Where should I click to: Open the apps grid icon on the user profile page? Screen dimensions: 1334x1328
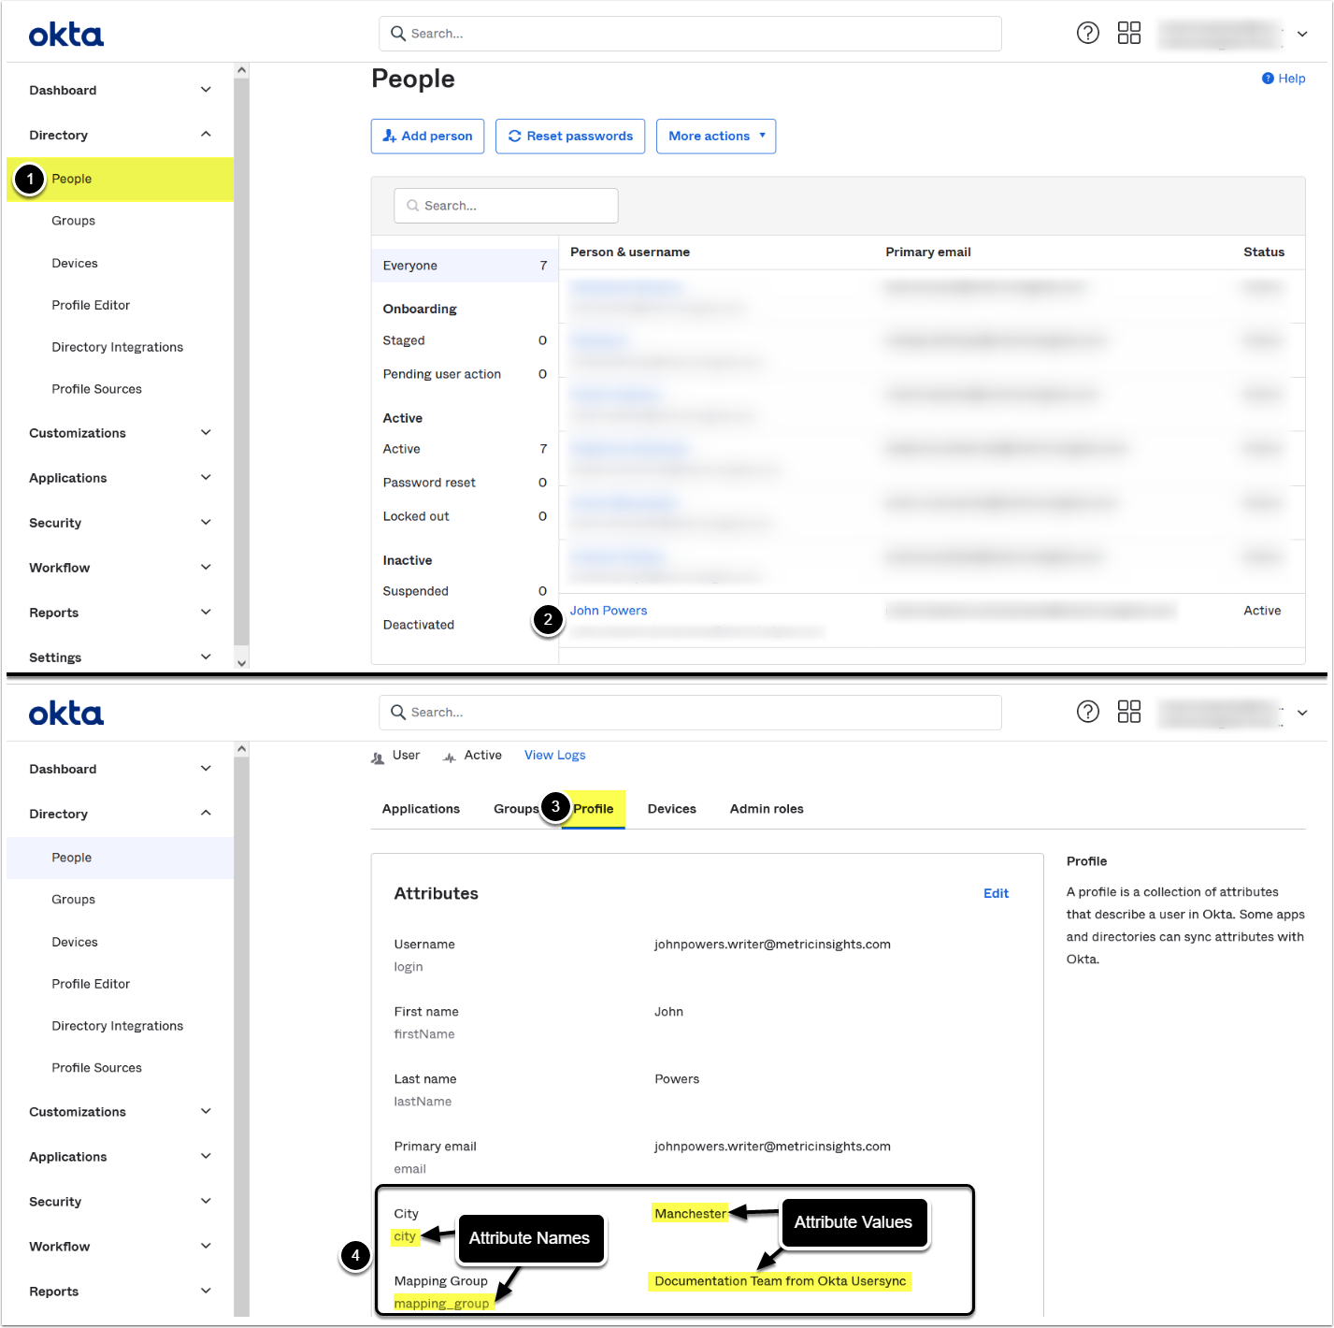1129,713
